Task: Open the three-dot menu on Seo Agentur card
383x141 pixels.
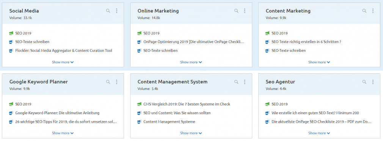Action: click(x=373, y=82)
